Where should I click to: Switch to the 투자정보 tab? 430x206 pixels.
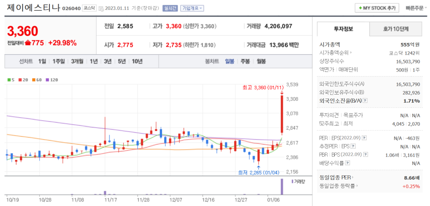[x=343, y=29]
